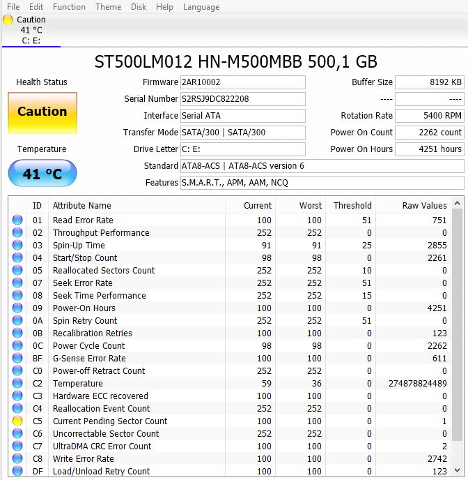This screenshot has width=468, height=480.
Task: Click the Rotation Rate value 5400 RPM
Action: (x=430, y=116)
